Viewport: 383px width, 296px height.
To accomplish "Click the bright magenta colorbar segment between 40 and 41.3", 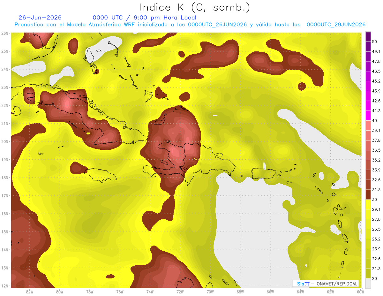I will pos(368,116).
